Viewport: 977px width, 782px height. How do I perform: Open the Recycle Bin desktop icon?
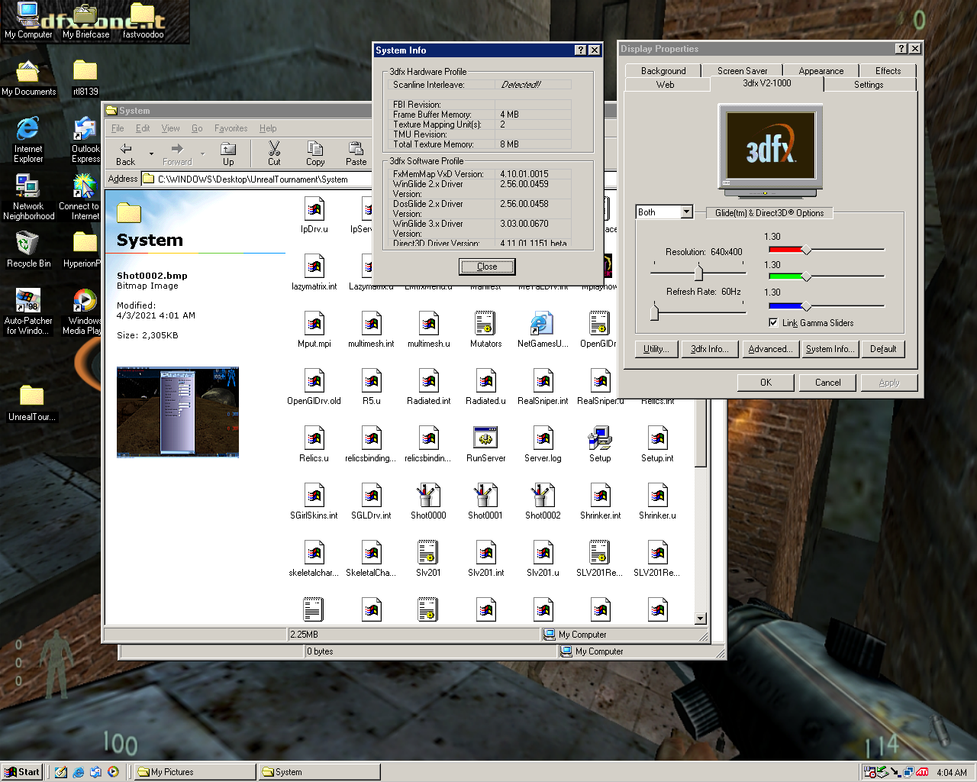pyautogui.click(x=27, y=244)
